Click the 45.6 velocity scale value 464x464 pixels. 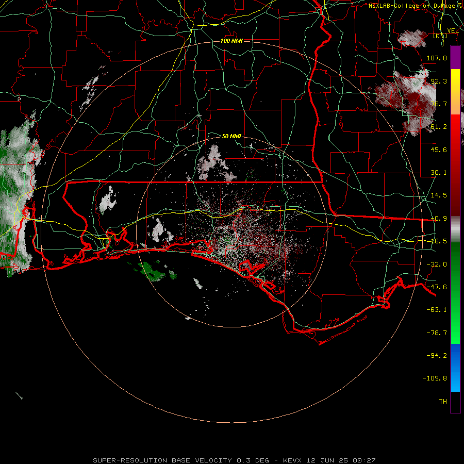point(439,150)
